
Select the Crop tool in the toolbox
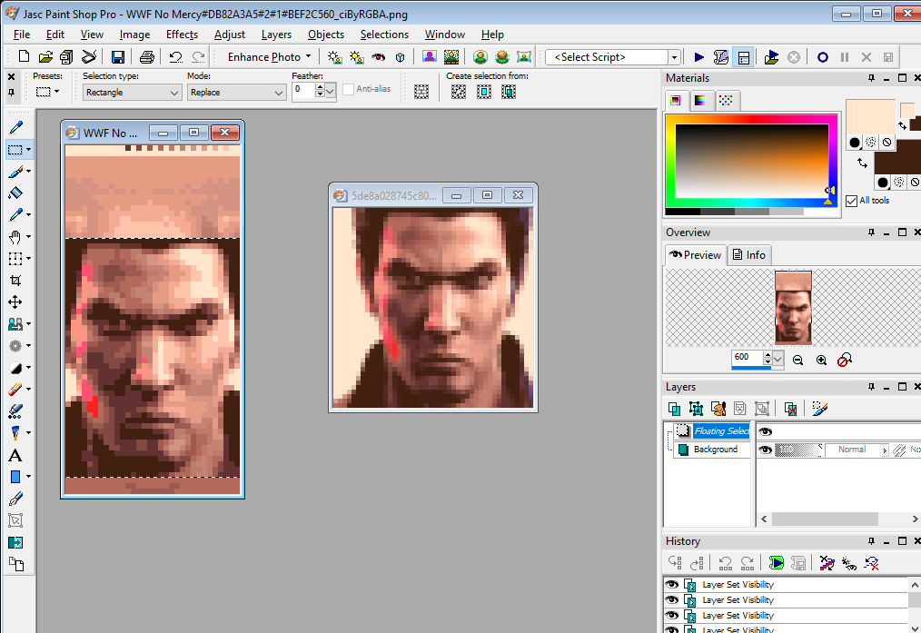(x=15, y=281)
